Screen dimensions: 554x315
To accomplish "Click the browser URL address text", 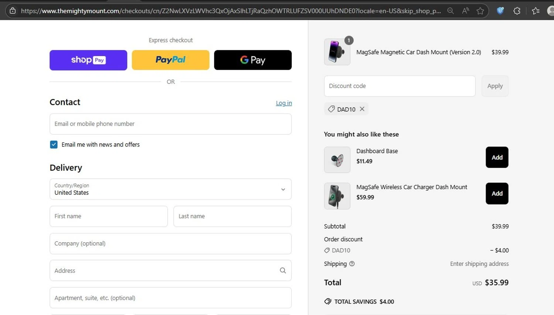I will pyautogui.click(x=231, y=11).
